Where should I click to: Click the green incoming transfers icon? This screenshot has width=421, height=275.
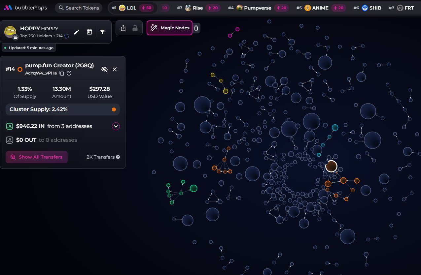pos(10,126)
